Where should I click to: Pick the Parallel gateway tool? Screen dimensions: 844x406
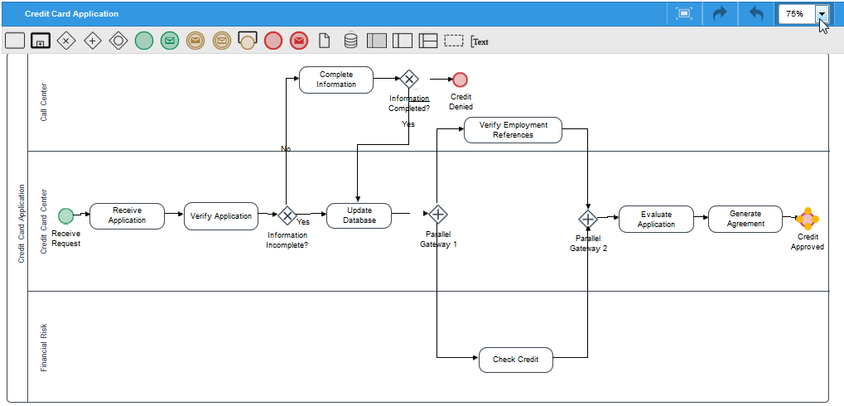(x=93, y=41)
